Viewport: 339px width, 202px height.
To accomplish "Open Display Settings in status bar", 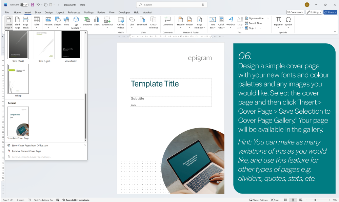I will point(258,200).
